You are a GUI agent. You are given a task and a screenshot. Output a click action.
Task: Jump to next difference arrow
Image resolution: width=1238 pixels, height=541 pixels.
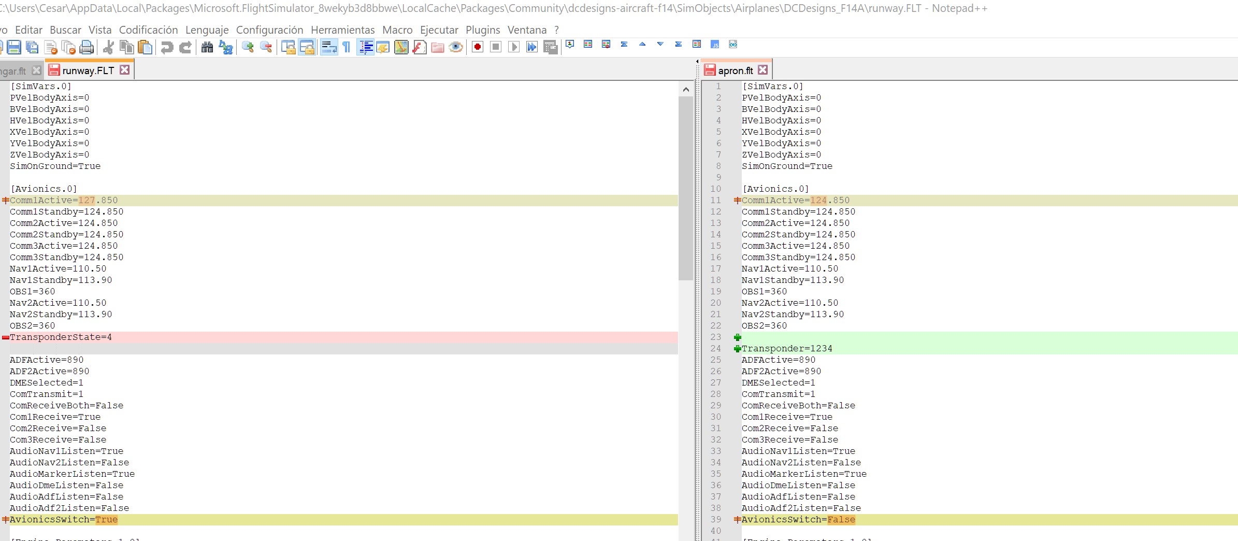point(660,45)
